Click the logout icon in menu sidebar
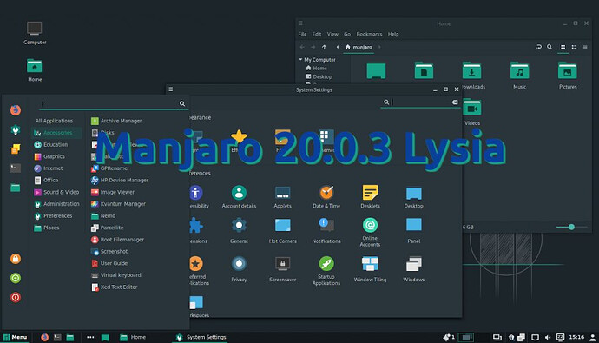 pos(16,278)
